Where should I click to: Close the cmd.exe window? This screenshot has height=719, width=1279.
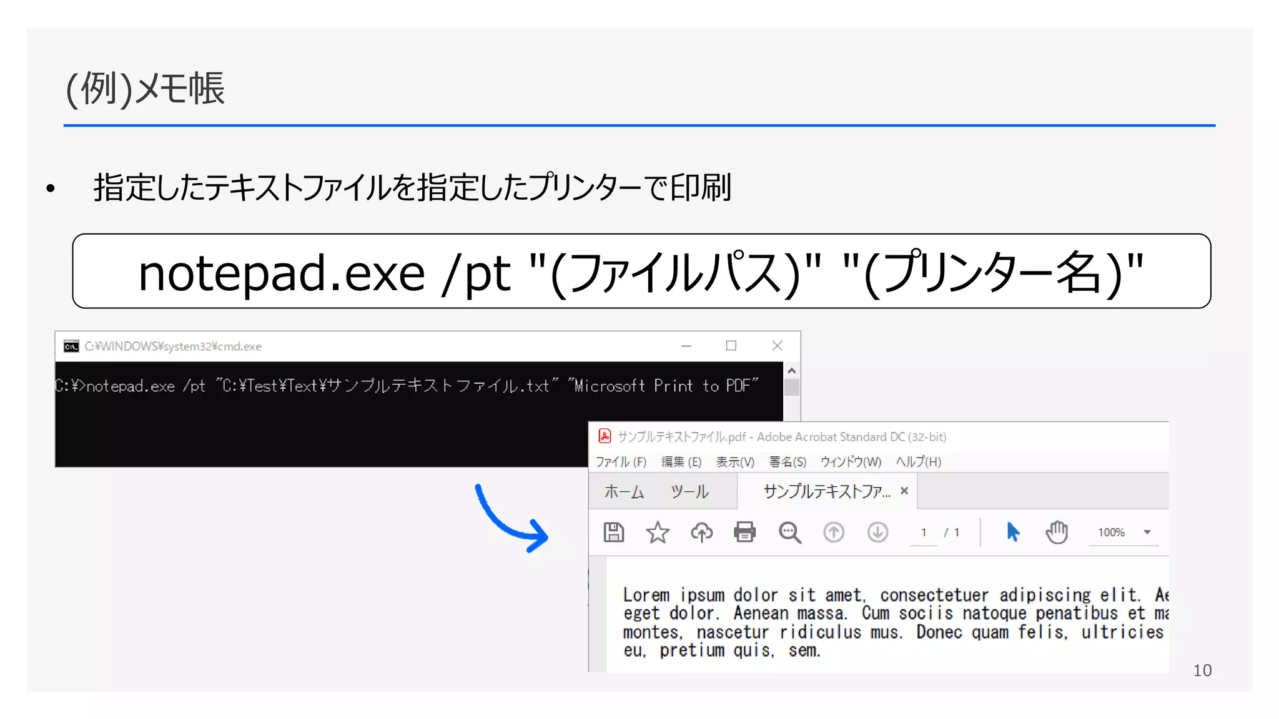click(x=777, y=346)
